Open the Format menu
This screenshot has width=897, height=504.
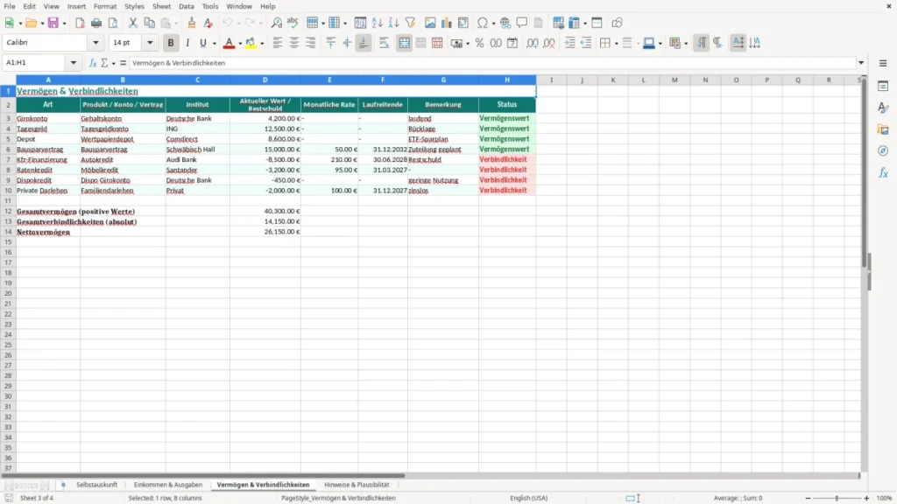coord(105,6)
